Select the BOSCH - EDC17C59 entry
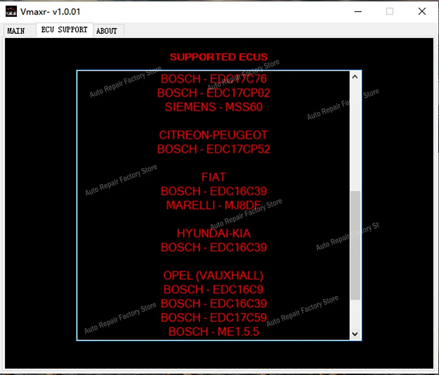The width and height of the screenshot is (439, 375). 214,317
